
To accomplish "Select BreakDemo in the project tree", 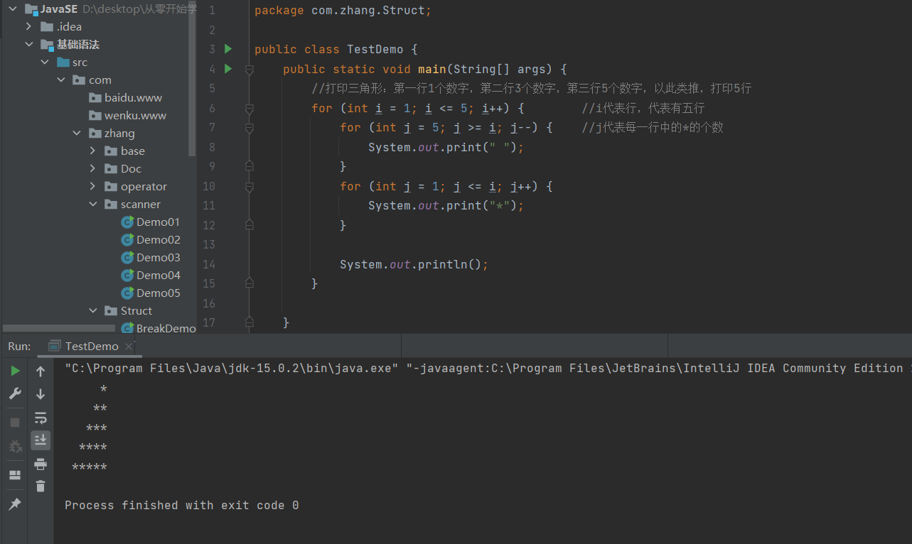I will (166, 328).
